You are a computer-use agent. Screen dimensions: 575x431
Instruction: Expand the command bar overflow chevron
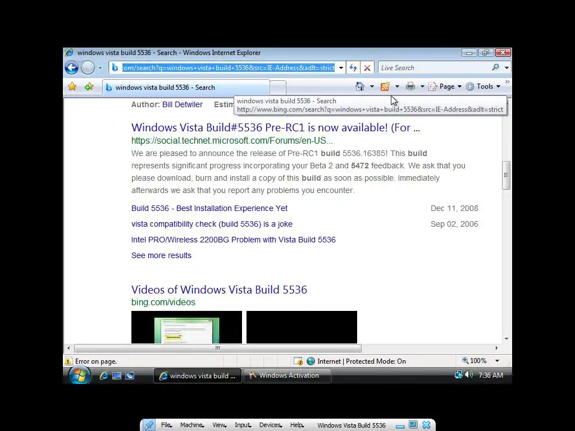507,82
